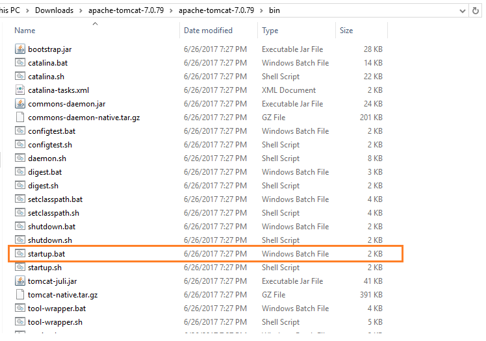Select the shutdown.bat file name
The height and width of the screenshot is (341, 486).
(x=51, y=227)
